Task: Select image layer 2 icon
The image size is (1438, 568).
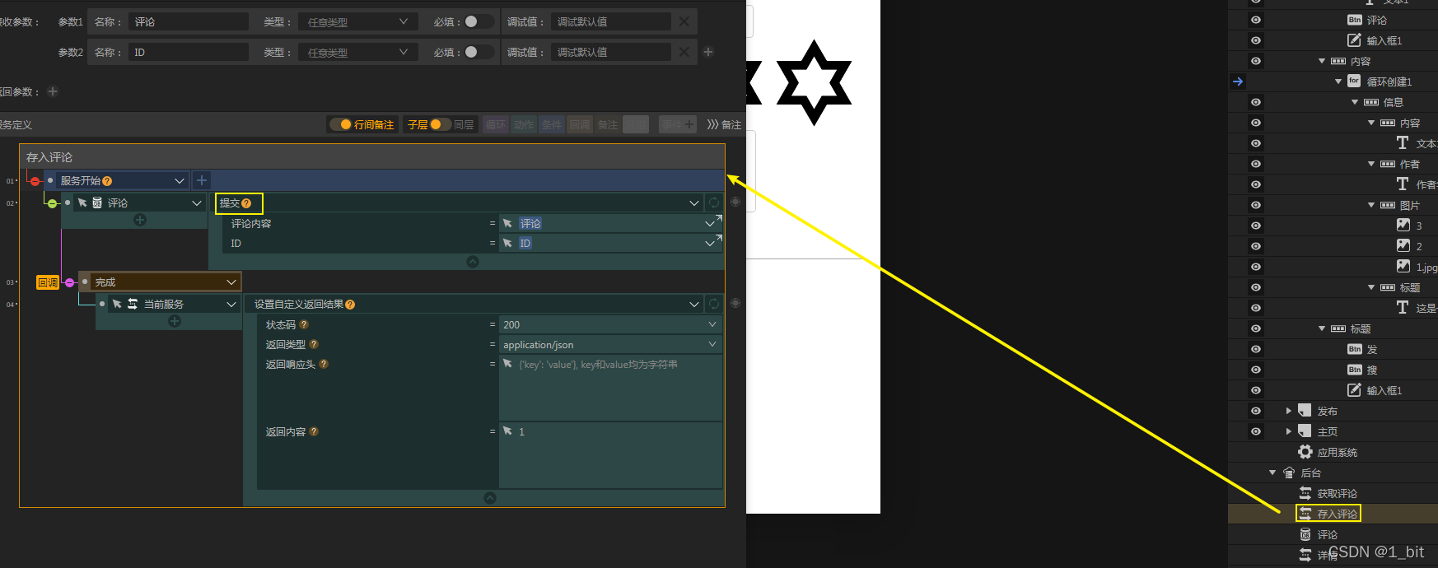Action: [x=1403, y=245]
